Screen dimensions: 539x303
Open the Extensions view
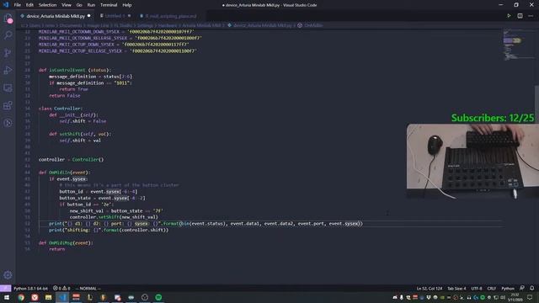tap(8, 105)
